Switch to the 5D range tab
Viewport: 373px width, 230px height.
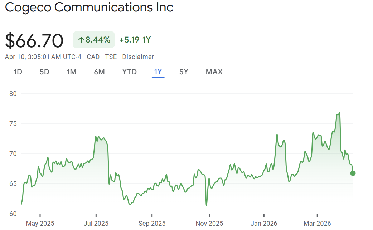point(44,72)
